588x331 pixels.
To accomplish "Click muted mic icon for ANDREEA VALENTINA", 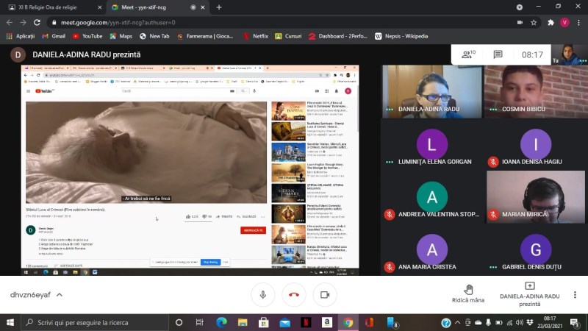I will coord(390,214).
